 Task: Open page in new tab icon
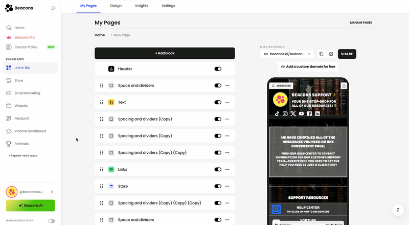(x=331, y=54)
